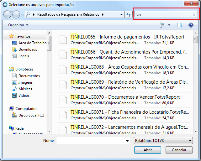Select TINREL0065 - Informe de pagamentos file

pos(124,40)
